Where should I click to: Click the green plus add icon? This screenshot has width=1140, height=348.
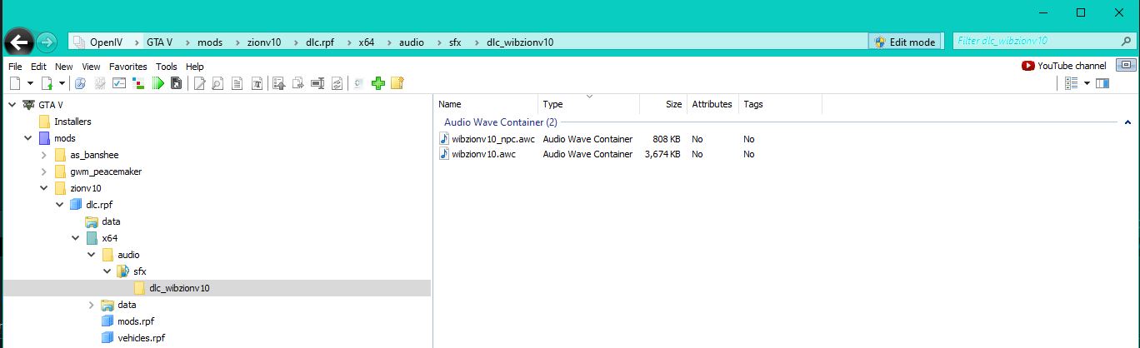pyautogui.click(x=377, y=83)
